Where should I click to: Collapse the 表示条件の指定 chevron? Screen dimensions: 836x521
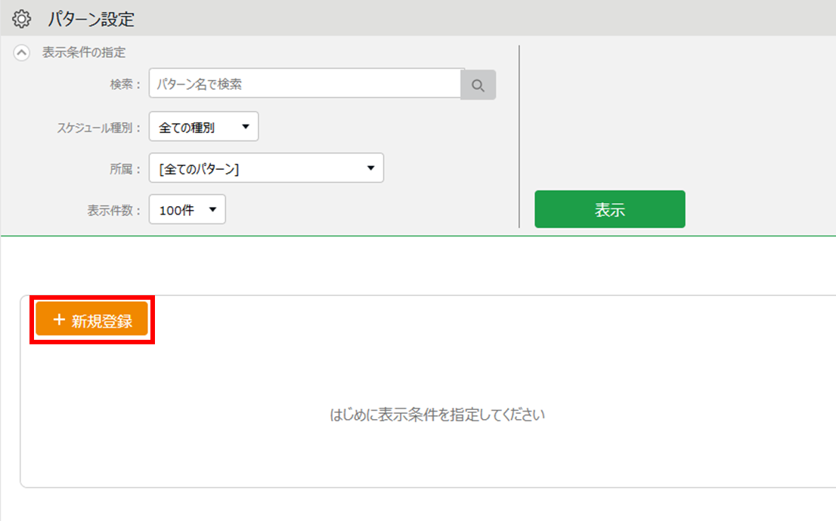coord(23,53)
